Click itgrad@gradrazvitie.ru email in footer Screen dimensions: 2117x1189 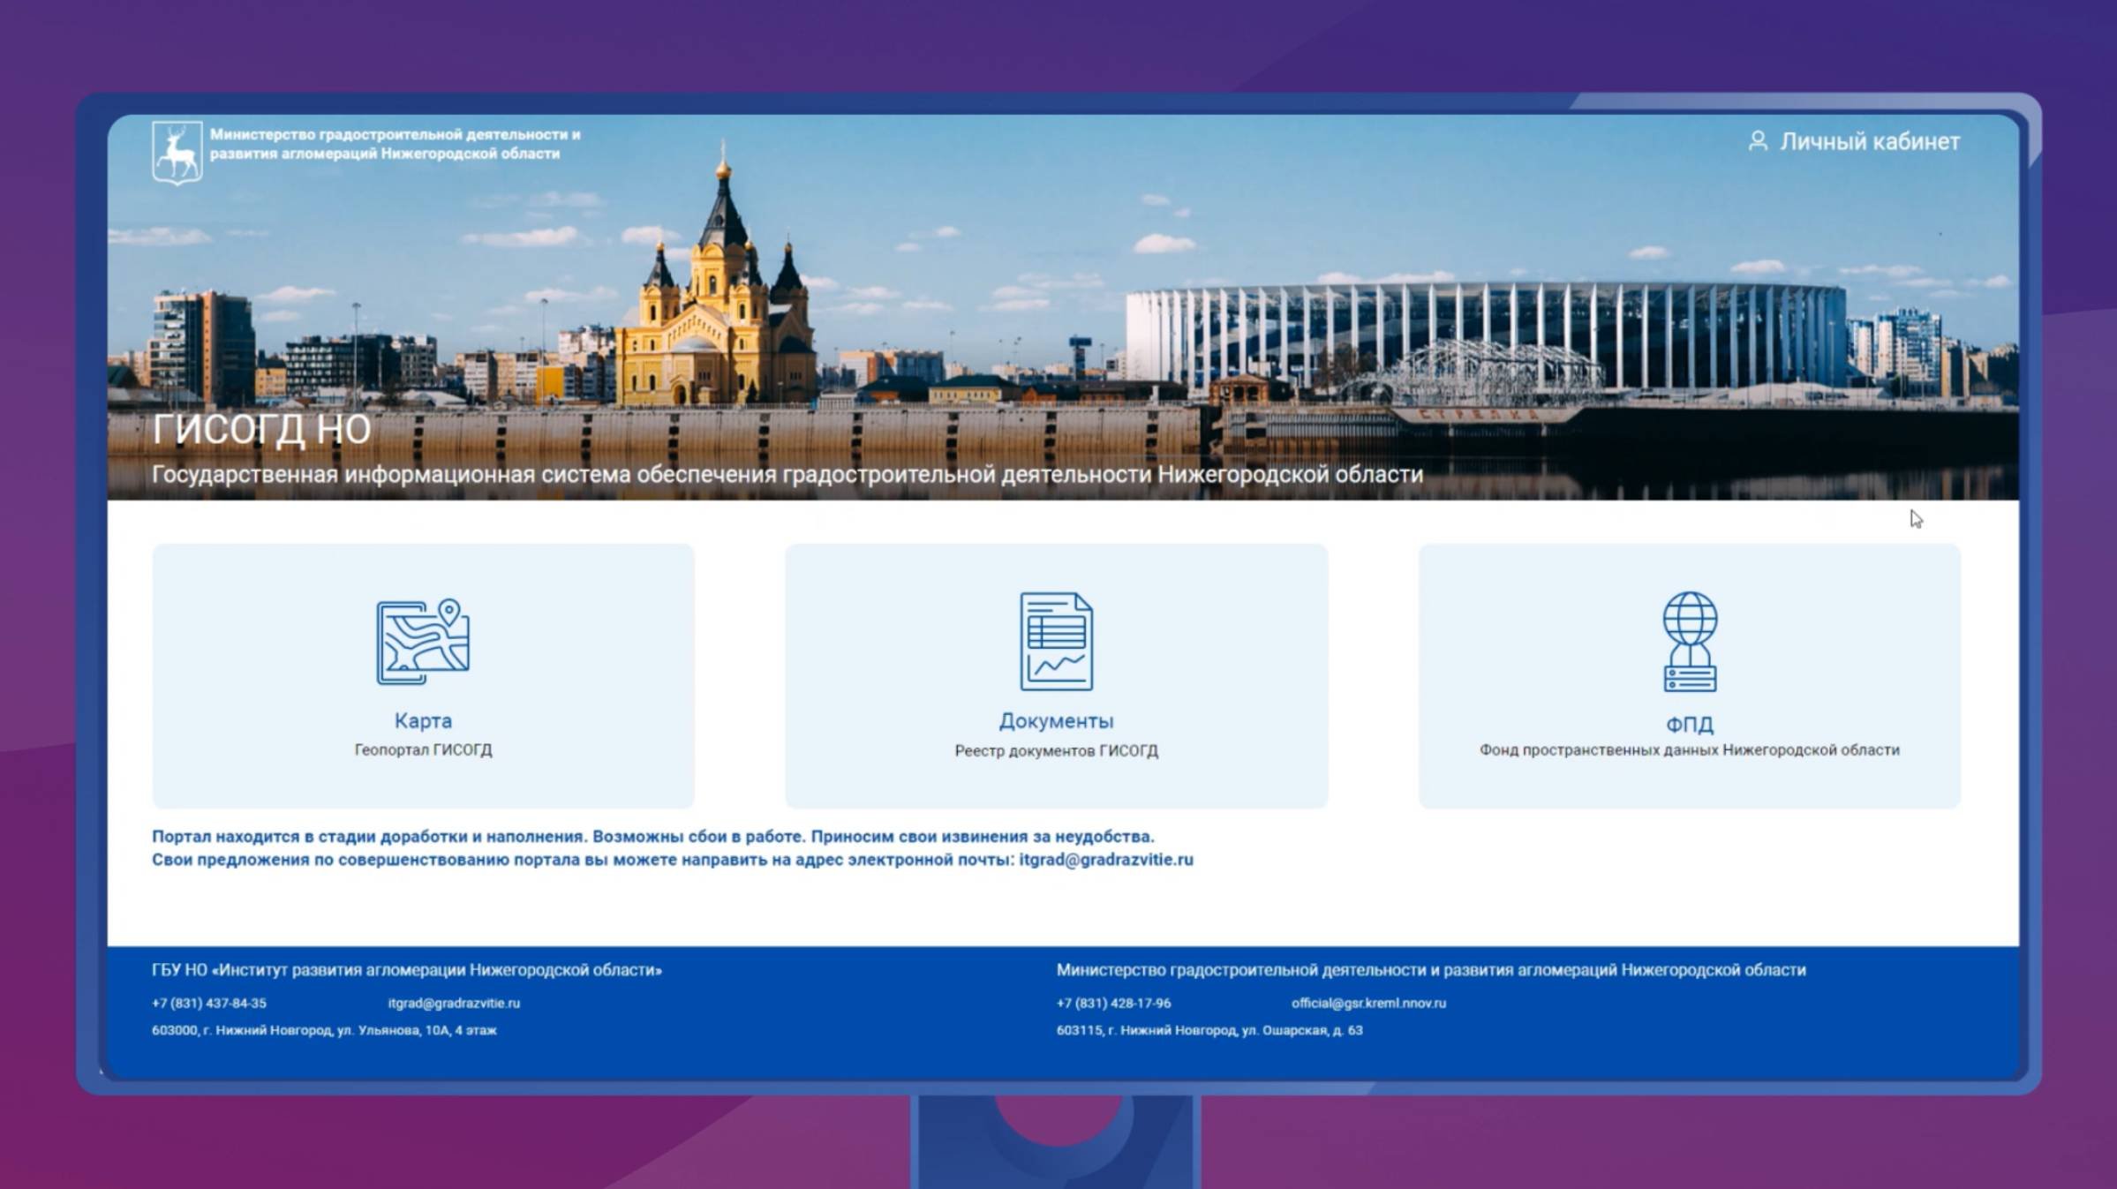[x=454, y=1003]
